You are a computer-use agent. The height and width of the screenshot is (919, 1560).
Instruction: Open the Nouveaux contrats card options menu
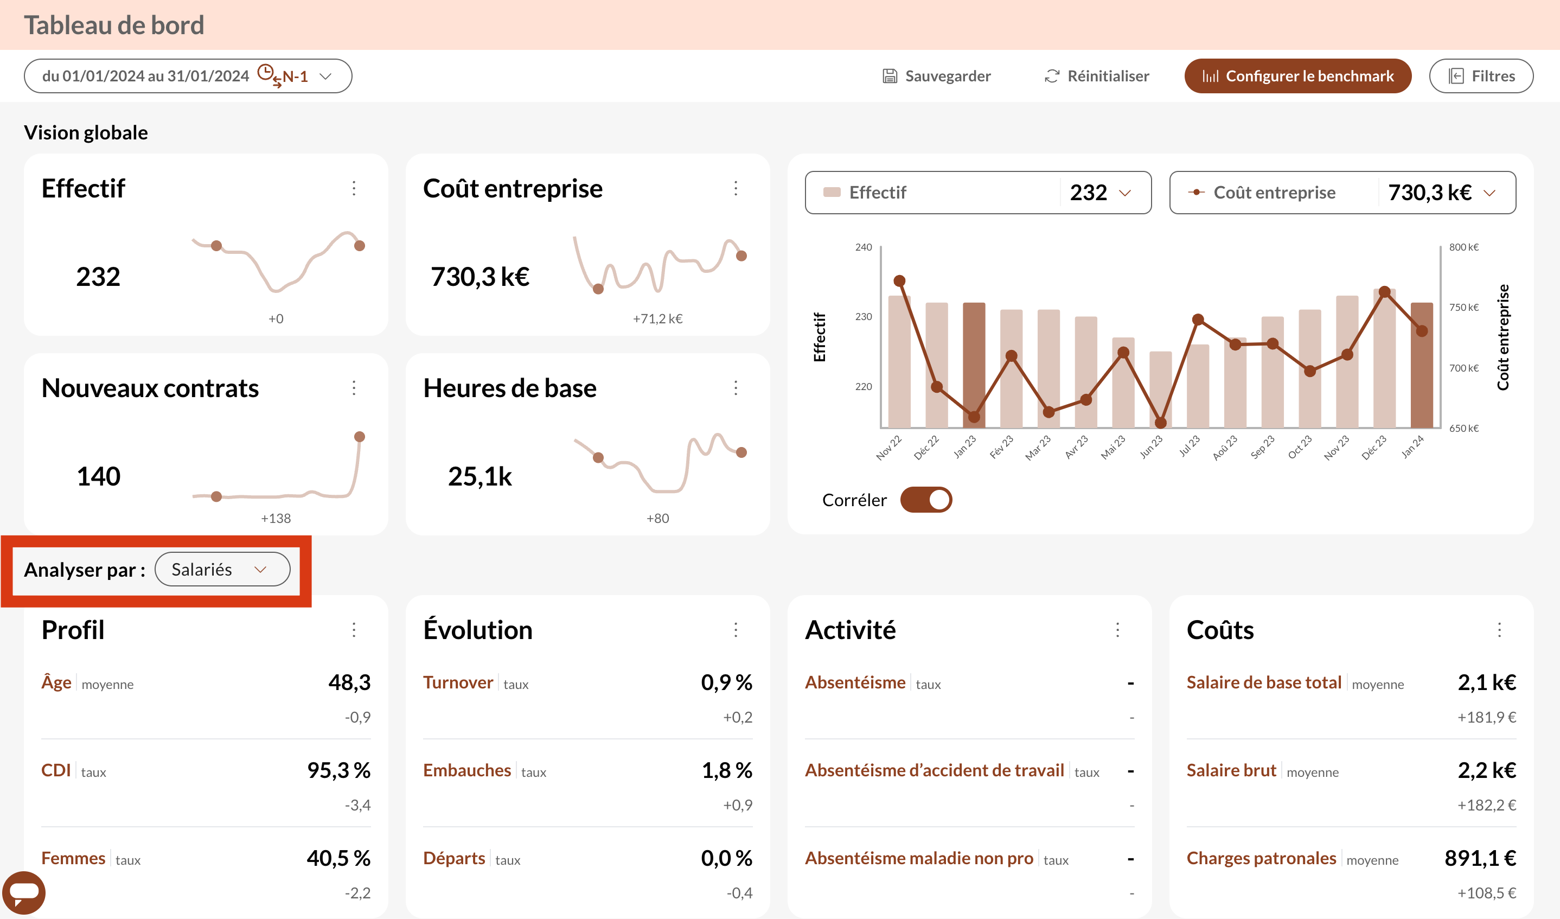(354, 388)
